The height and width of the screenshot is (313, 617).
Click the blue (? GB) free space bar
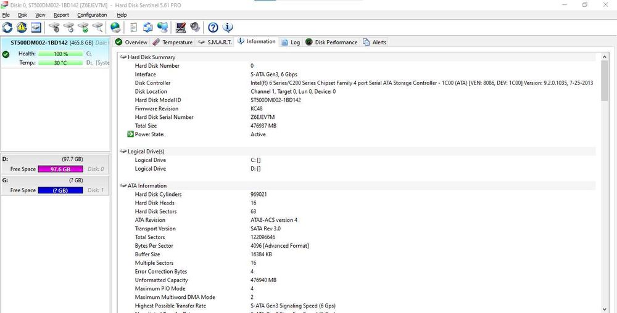(x=60, y=190)
